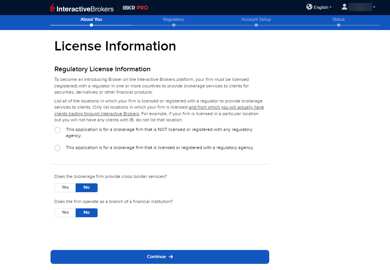The height and width of the screenshot is (270, 390).
Task: Choose Yes for cross border services
Action: [65, 188]
